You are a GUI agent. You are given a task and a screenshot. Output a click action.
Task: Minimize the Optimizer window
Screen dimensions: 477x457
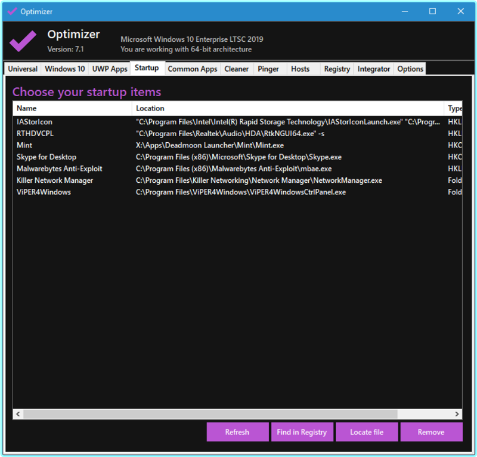tap(405, 11)
